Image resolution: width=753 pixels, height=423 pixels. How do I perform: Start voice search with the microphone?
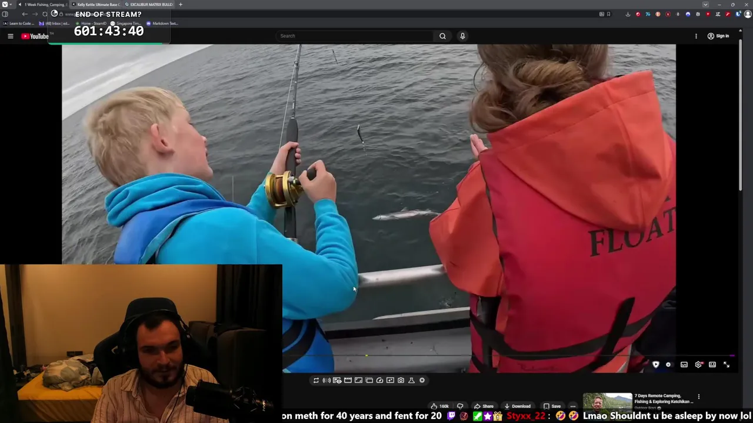(x=462, y=36)
